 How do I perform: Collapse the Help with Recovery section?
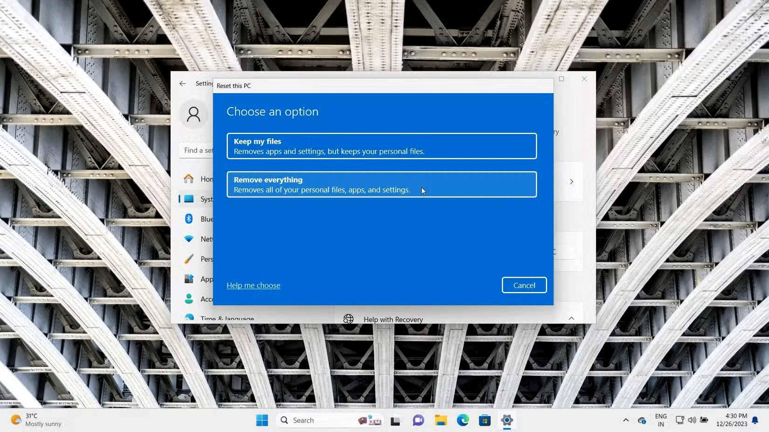click(x=571, y=318)
